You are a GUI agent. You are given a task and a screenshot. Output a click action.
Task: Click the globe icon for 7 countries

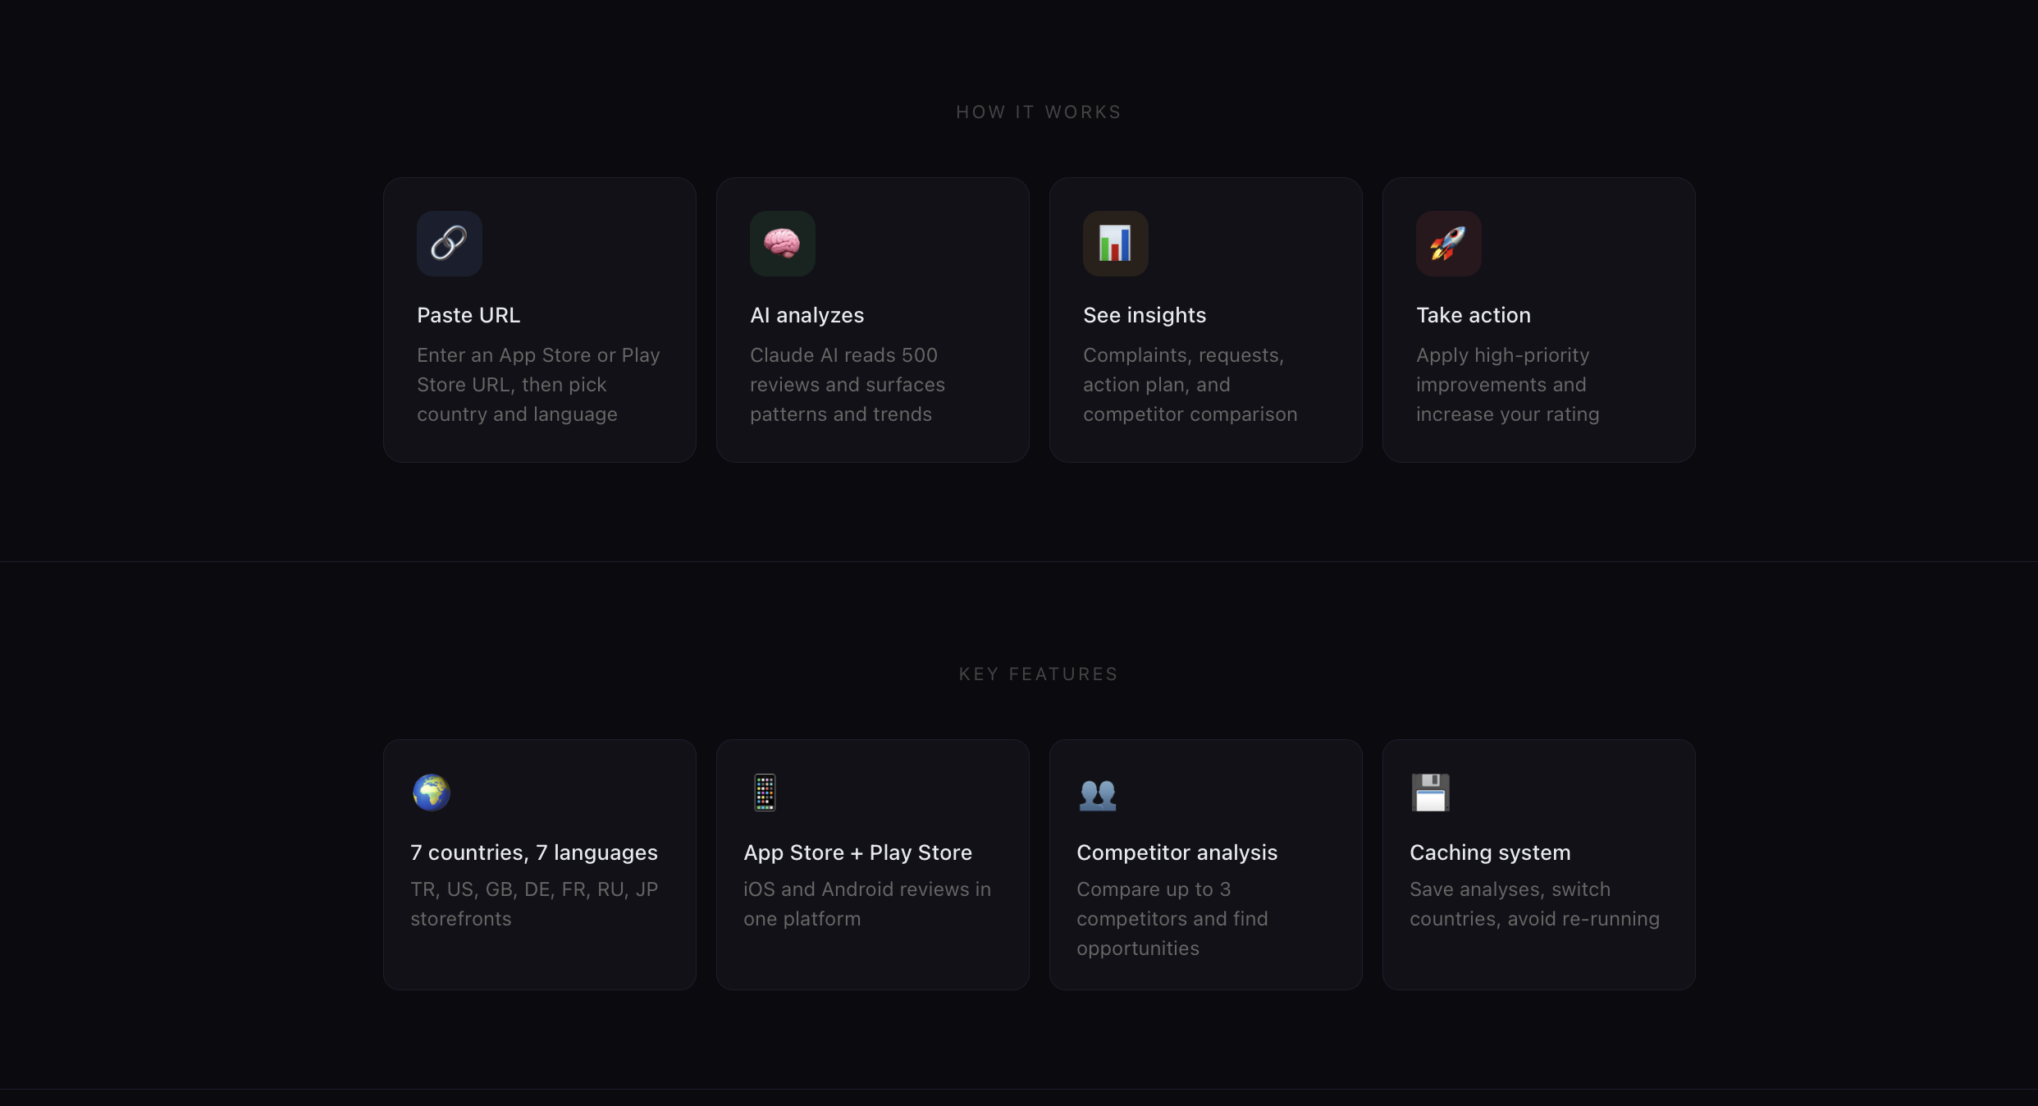431,793
